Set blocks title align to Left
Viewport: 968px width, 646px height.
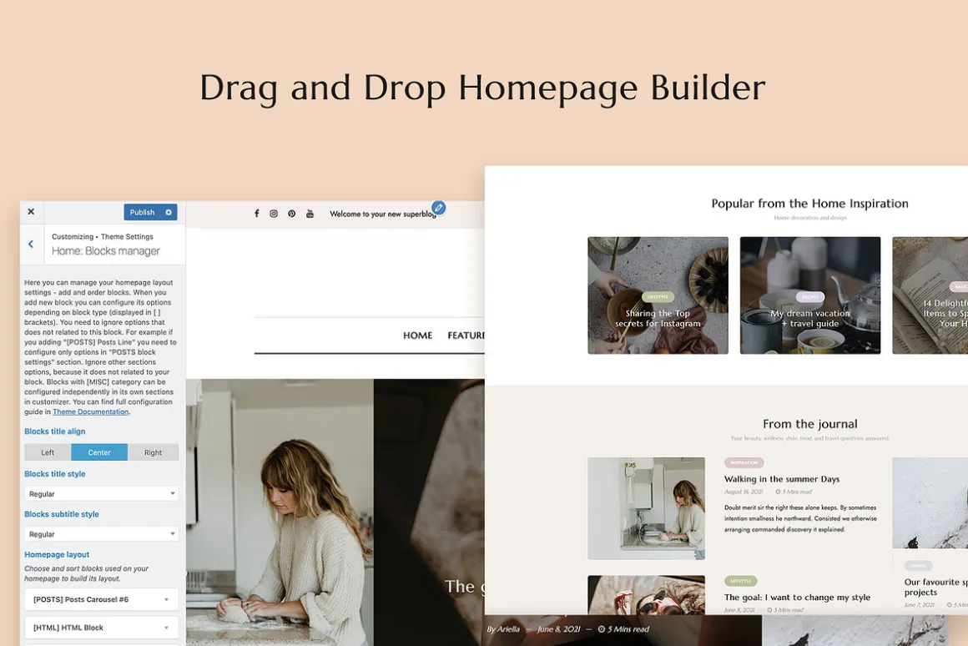pos(48,452)
